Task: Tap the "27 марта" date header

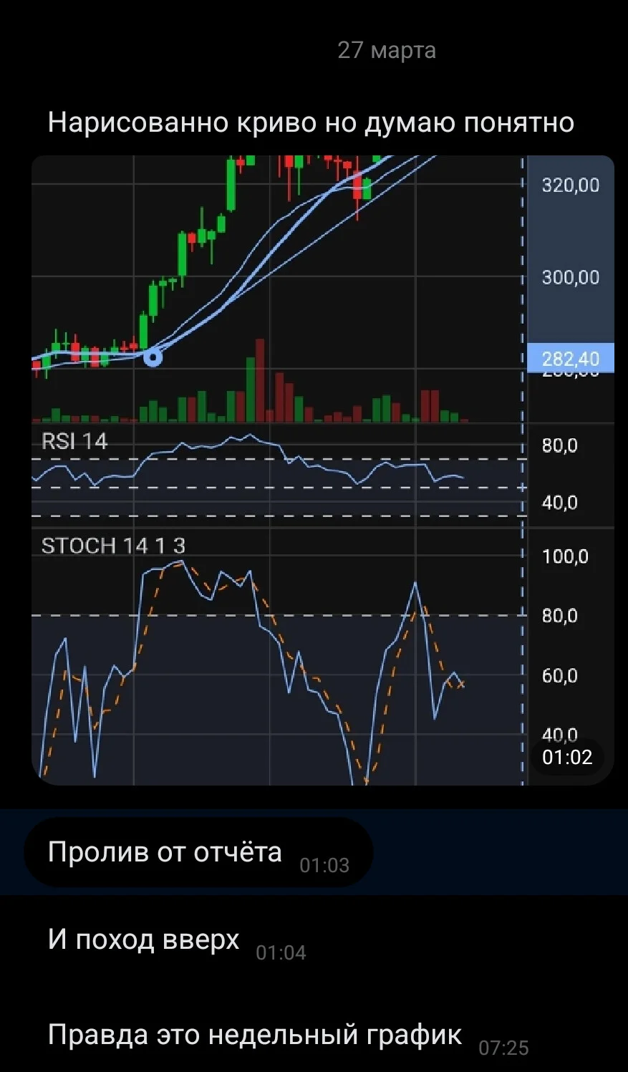Action: click(x=387, y=50)
